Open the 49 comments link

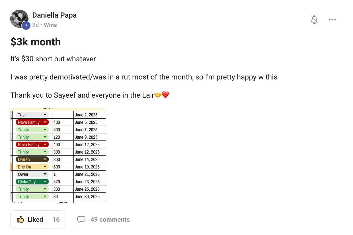coord(110,219)
